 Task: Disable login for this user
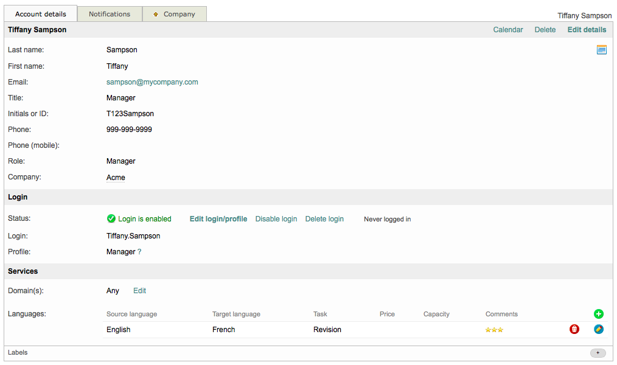tap(276, 219)
